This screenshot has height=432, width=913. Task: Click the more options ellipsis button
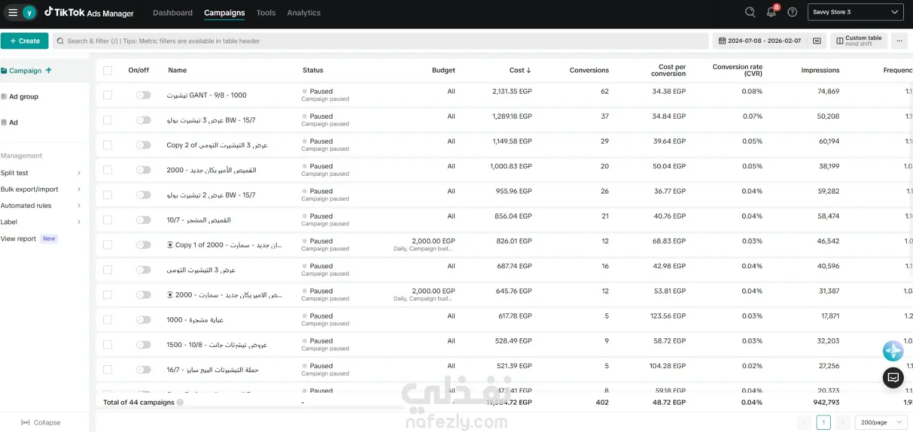(x=899, y=41)
